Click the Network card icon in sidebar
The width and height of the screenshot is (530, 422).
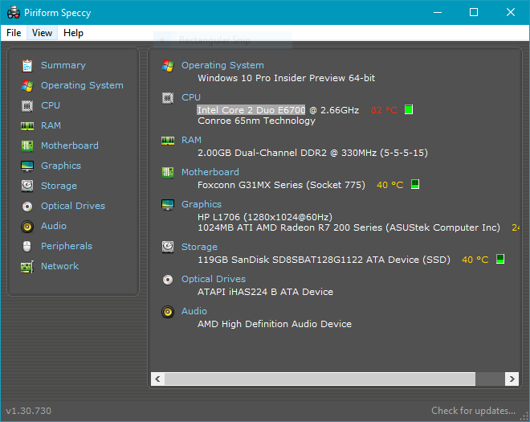27,267
